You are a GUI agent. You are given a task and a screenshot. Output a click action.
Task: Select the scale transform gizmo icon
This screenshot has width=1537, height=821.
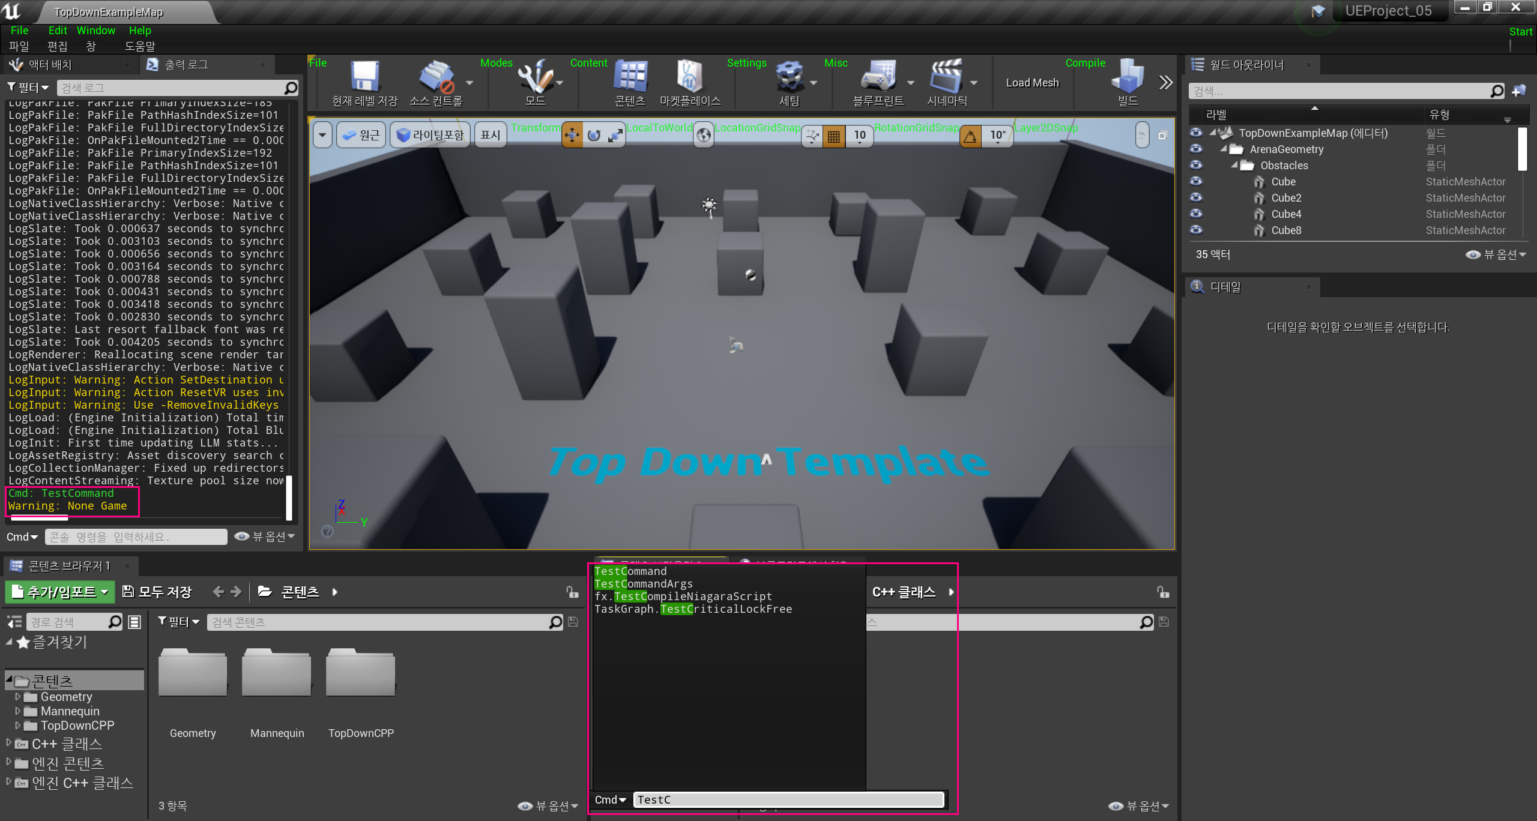pos(615,136)
